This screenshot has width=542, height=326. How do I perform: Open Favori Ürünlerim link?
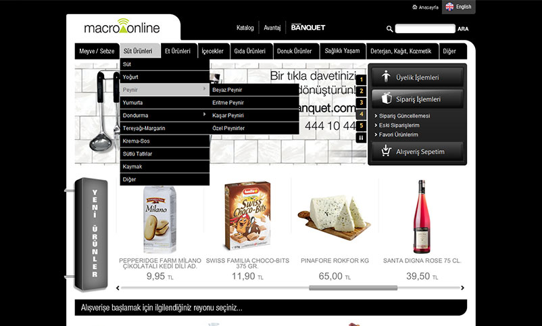[x=399, y=135]
